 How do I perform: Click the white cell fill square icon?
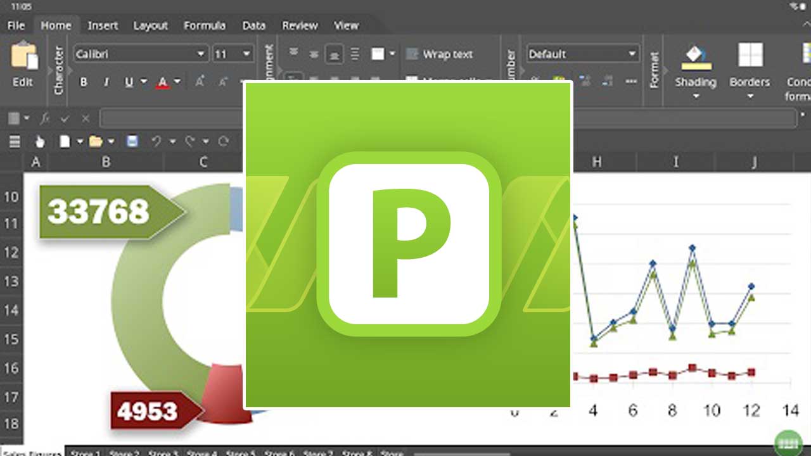point(378,54)
